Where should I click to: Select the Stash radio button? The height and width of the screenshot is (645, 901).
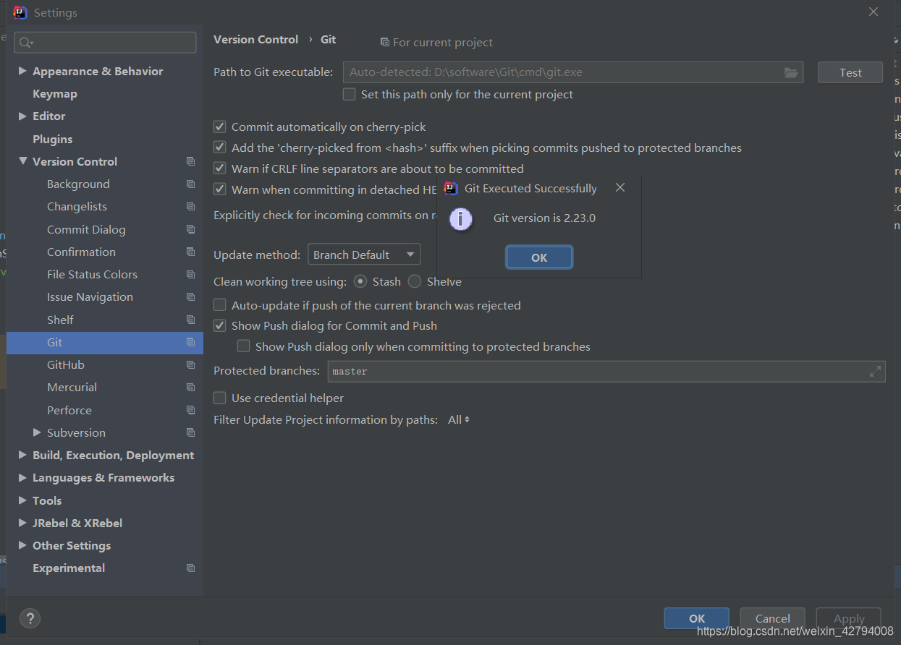360,281
